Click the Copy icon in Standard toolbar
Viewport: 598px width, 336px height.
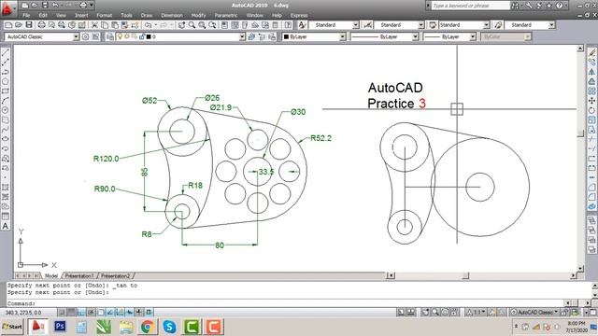pyautogui.click(x=105, y=25)
